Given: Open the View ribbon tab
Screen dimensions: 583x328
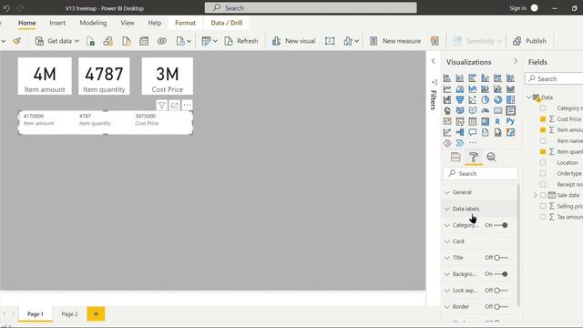Looking at the screenshot, I should [x=128, y=23].
